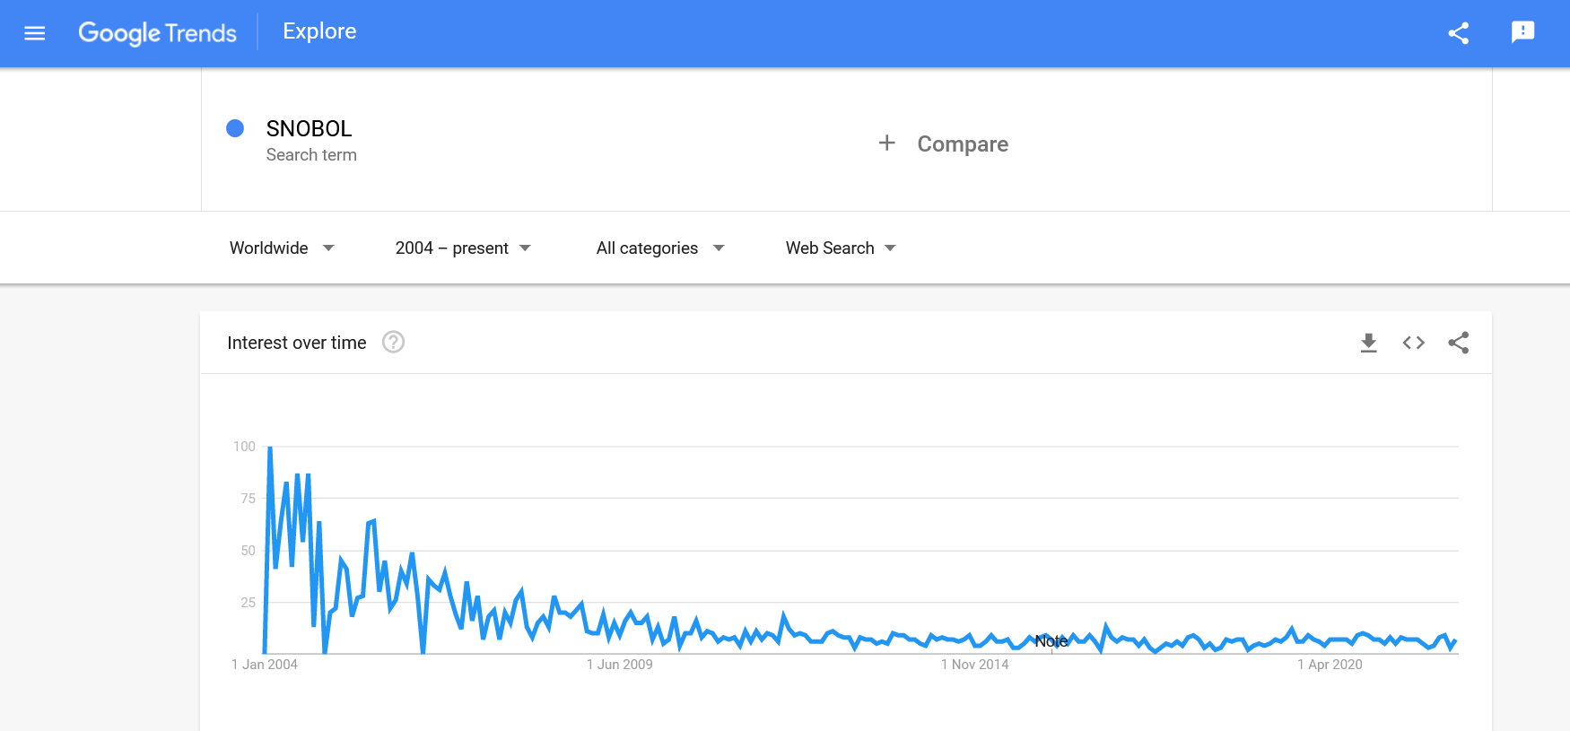Add a comparison term with Compare
The height and width of the screenshot is (731, 1570).
click(x=962, y=144)
